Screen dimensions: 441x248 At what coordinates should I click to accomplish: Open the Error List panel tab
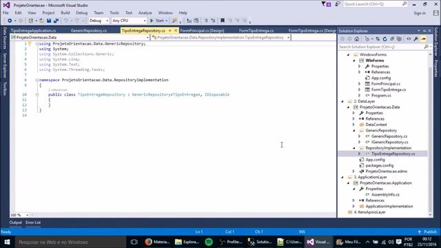coord(33,223)
